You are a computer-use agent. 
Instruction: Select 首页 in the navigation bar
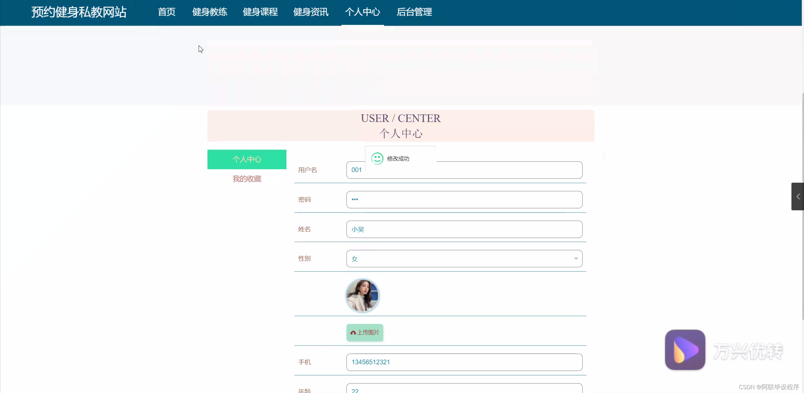166,12
